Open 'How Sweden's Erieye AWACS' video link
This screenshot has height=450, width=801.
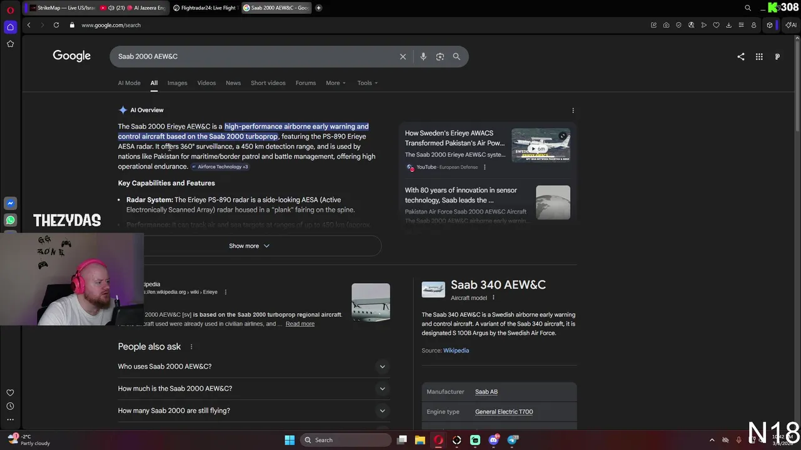click(x=454, y=138)
